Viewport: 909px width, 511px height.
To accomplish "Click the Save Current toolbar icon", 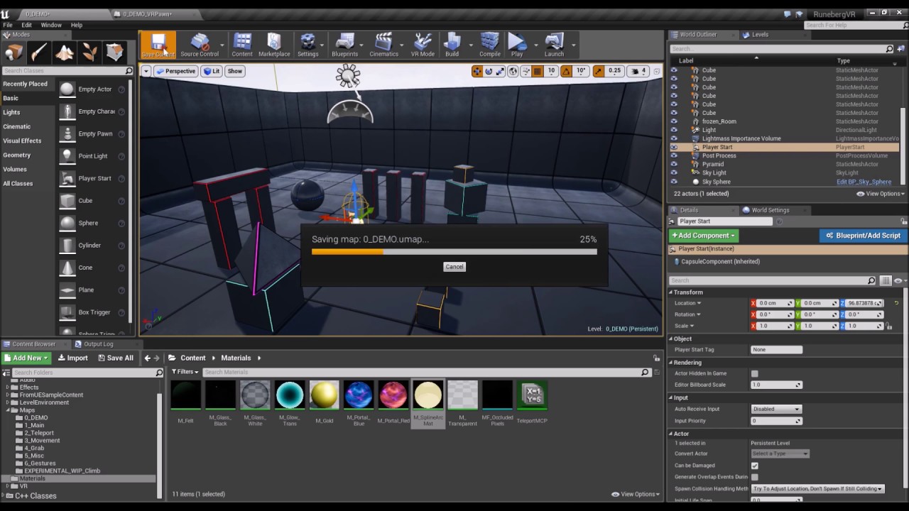I will click(x=158, y=45).
